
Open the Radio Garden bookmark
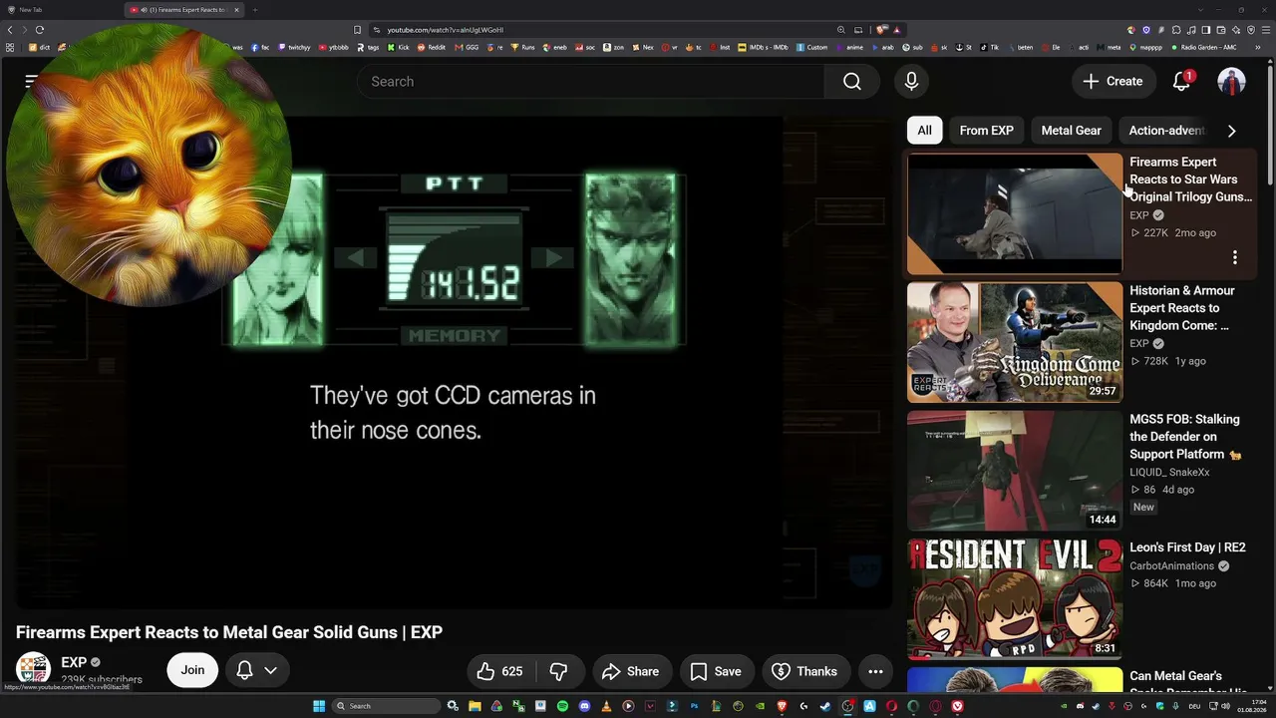1203,47
